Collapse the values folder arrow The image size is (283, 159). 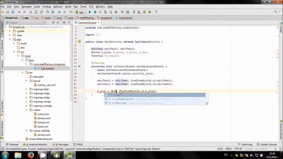tap(27, 110)
